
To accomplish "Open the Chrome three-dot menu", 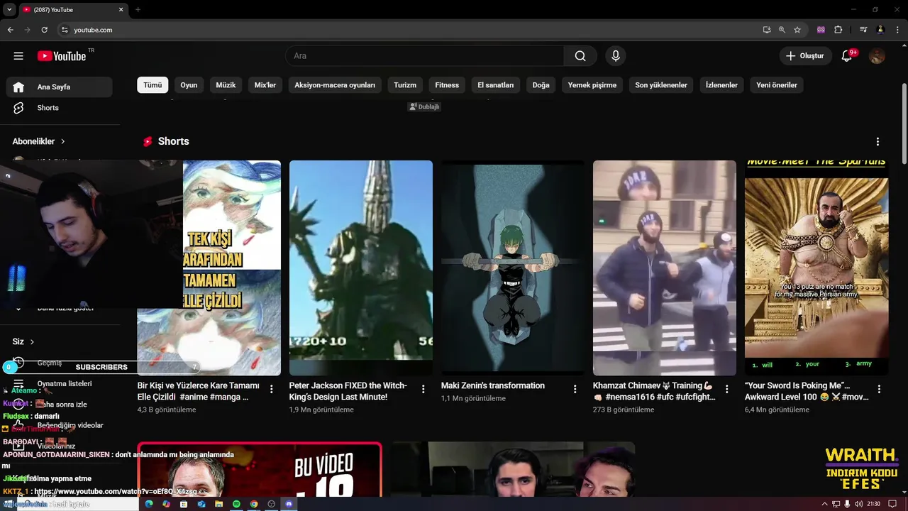I will coord(896,30).
